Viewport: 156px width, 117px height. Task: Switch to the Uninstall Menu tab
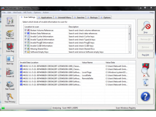[63, 18]
